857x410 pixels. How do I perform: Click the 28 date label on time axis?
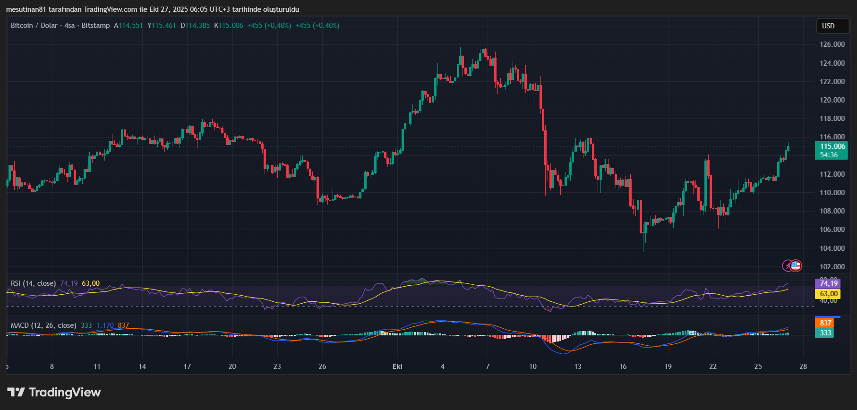803,367
